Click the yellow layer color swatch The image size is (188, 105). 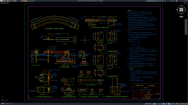26,1
